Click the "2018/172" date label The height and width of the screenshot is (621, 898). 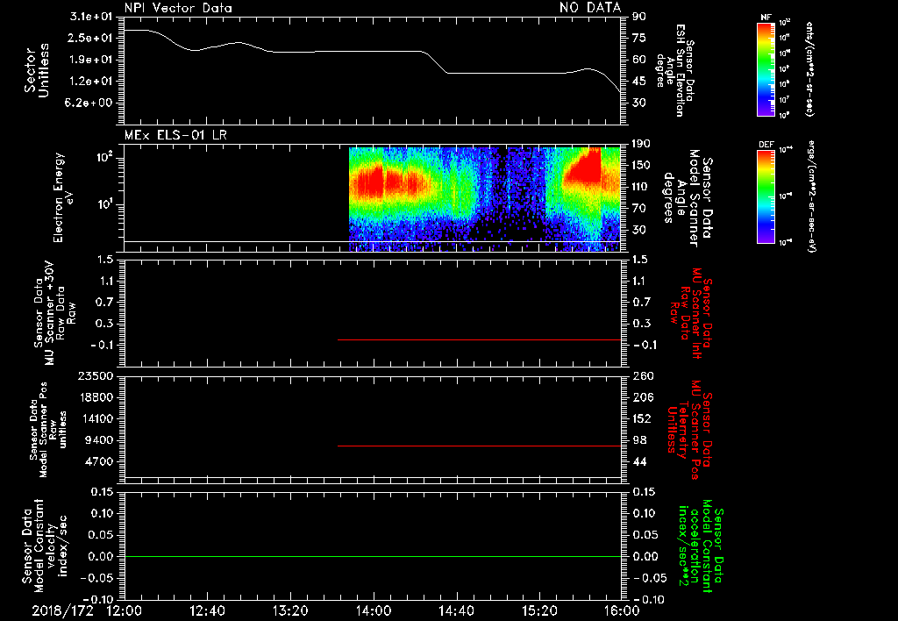tap(62, 610)
